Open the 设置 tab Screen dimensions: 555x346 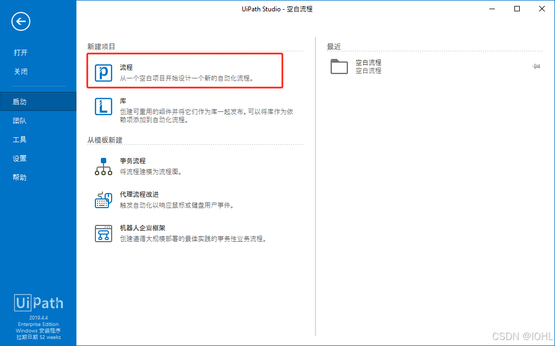[20, 158]
